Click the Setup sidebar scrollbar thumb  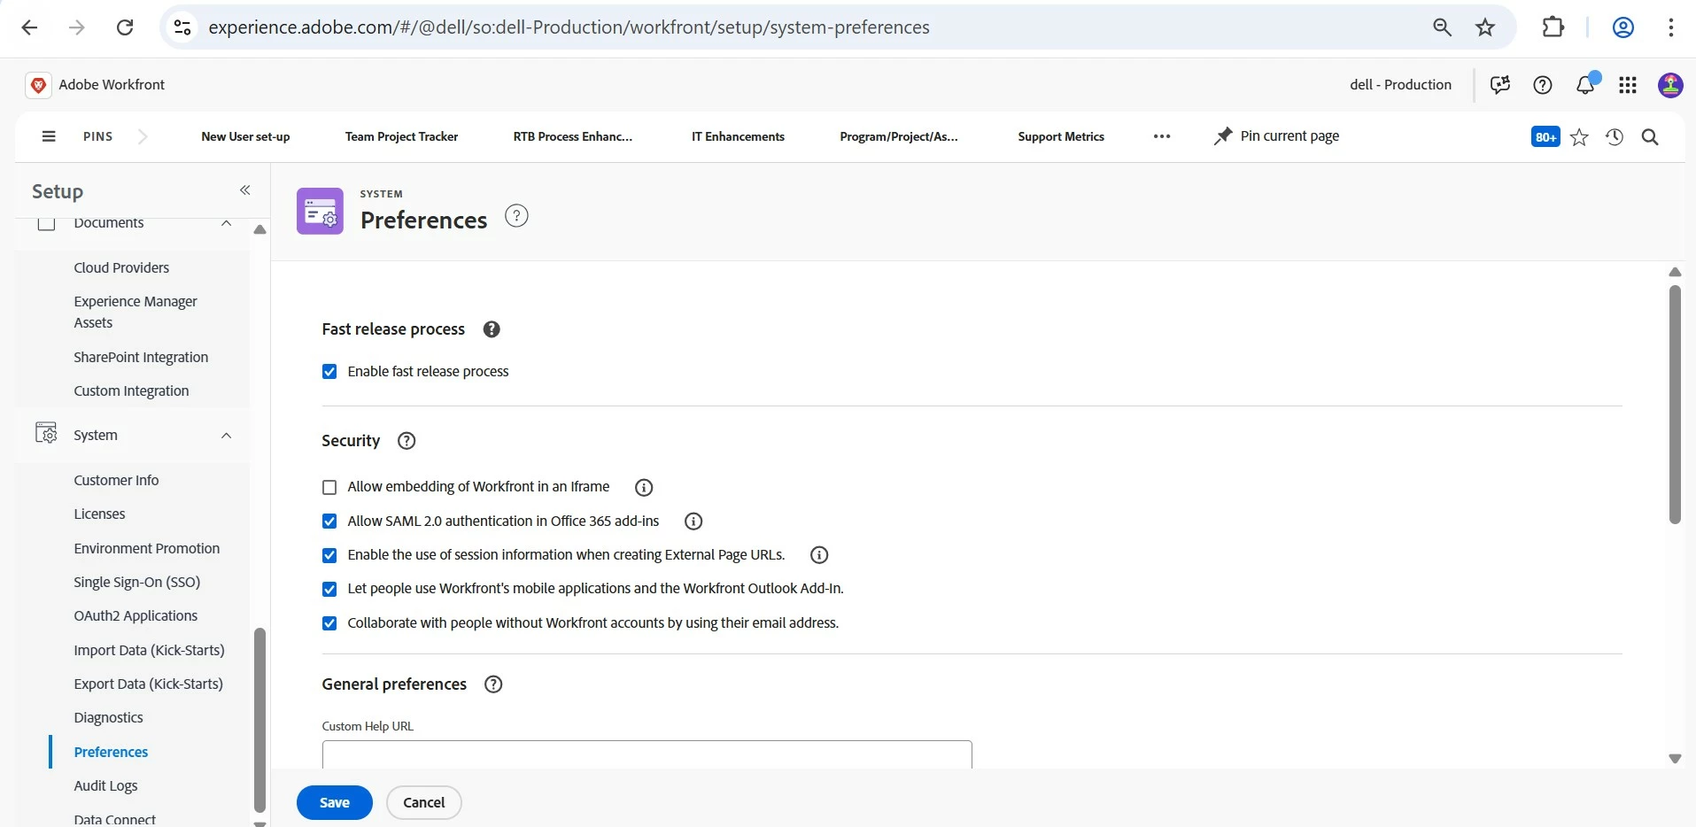(259, 720)
